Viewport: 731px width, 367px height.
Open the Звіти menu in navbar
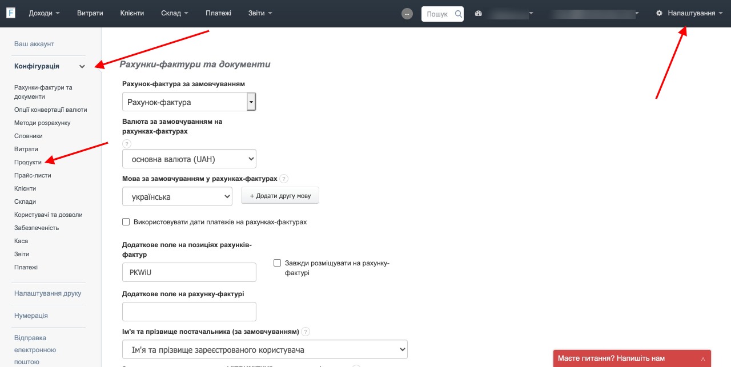coord(260,13)
